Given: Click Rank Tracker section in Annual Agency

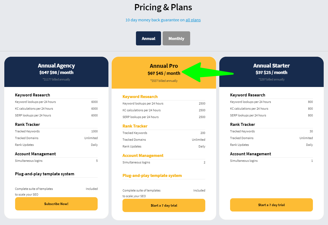Looking at the screenshot, I should coord(27,124).
